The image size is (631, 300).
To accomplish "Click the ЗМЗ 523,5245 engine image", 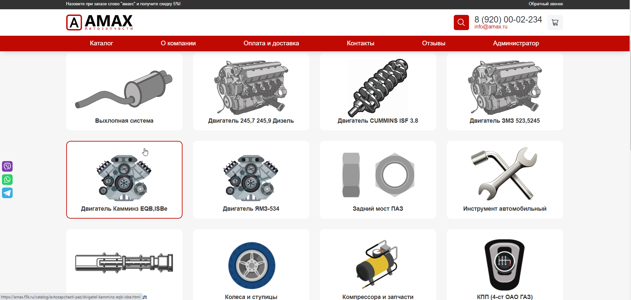I will click(x=505, y=87).
